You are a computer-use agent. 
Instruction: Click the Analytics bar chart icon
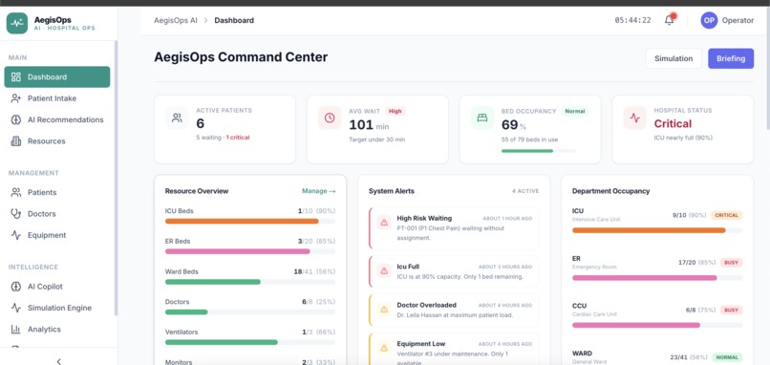point(16,329)
